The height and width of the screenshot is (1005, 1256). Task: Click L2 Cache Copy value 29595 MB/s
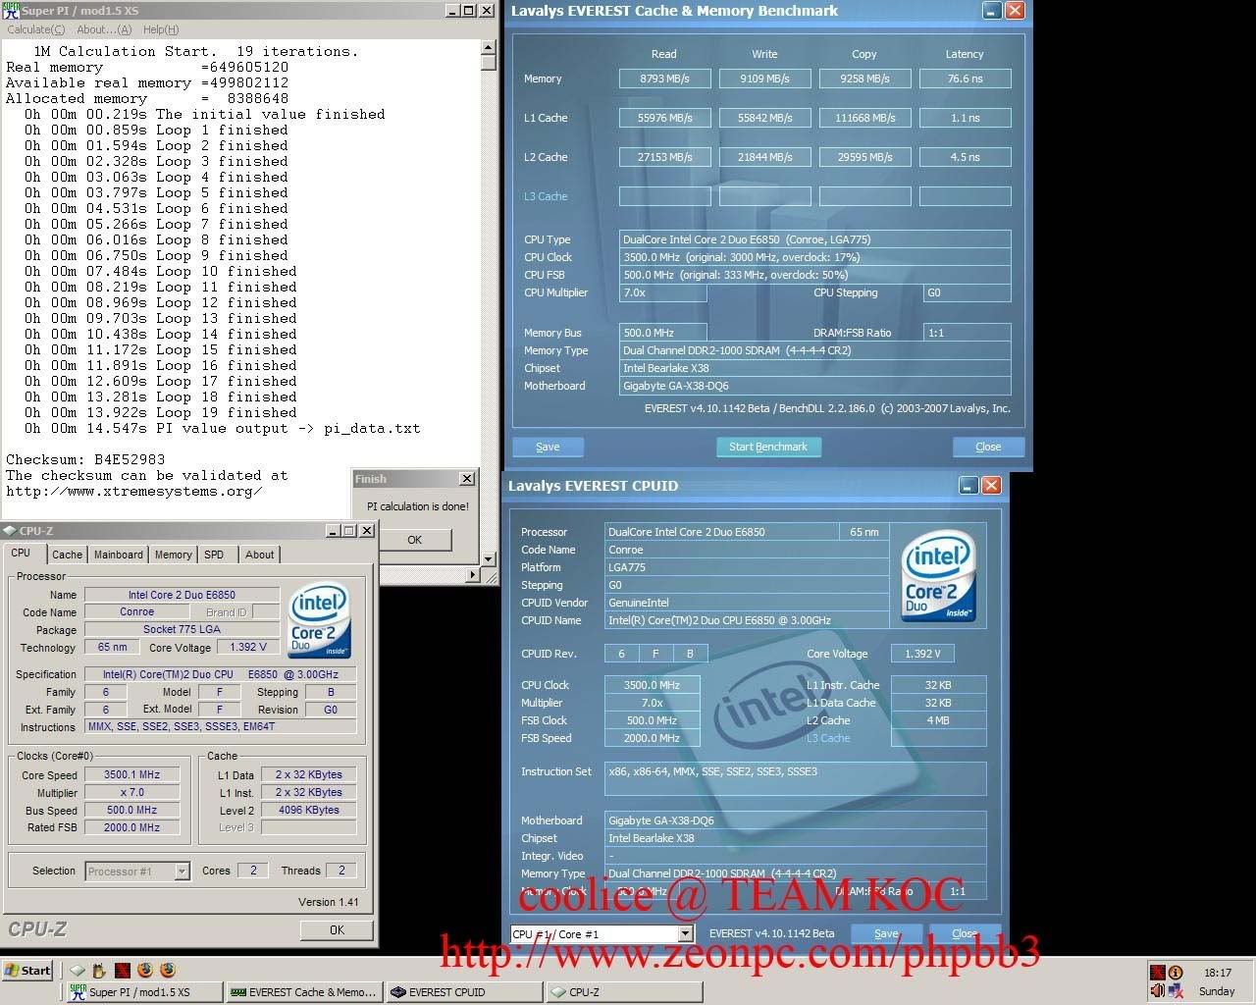(865, 157)
